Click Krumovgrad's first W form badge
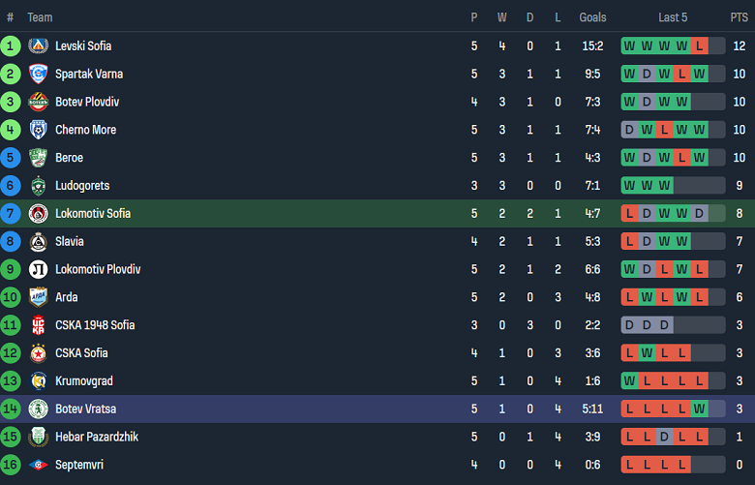This screenshot has width=755, height=485. [629, 381]
